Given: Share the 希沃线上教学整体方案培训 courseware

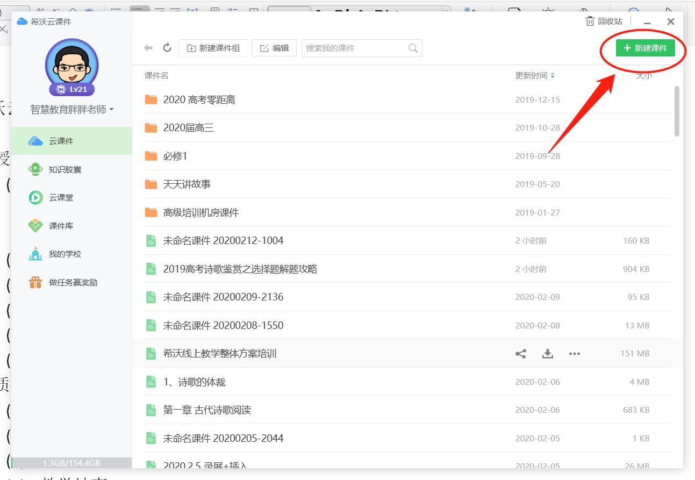Looking at the screenshot, I should [520, 353].
